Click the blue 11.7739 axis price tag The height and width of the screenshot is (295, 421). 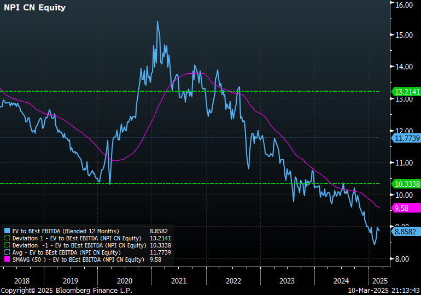406,138
